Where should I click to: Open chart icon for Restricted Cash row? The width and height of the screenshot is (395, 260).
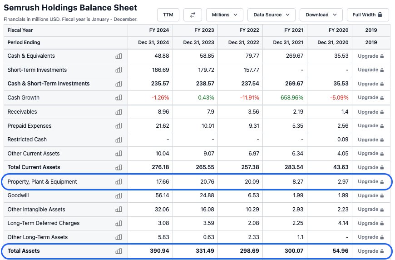pos(118,140)
